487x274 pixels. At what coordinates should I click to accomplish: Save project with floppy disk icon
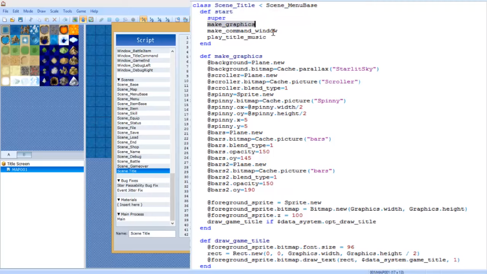pos(21,20)
